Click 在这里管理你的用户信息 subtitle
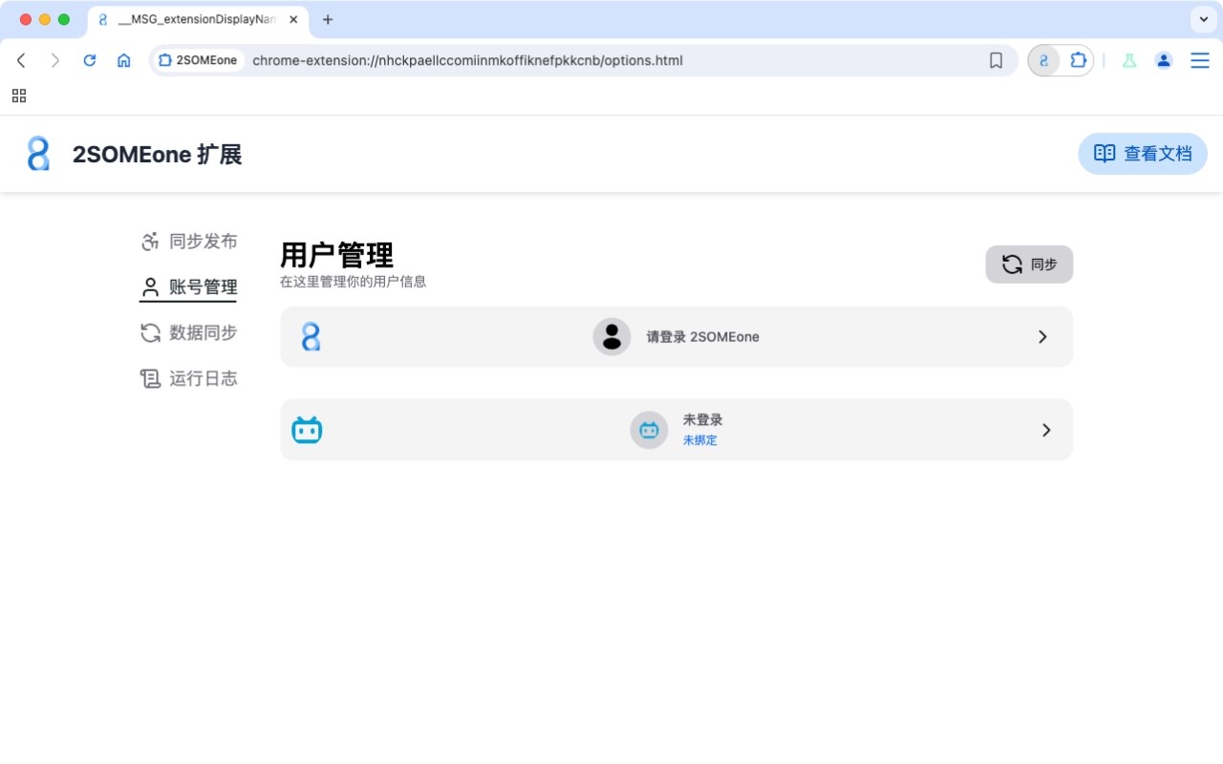This screenshot has width=1223, height=764. click(x=353, y=282)
